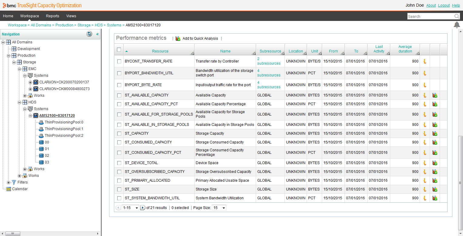Viewport: 463px width, 236px height.
Task: Check the ST_AVAILABLE_IN_STORAGE_POOLS row checkbox
Action: coord(119,125)
